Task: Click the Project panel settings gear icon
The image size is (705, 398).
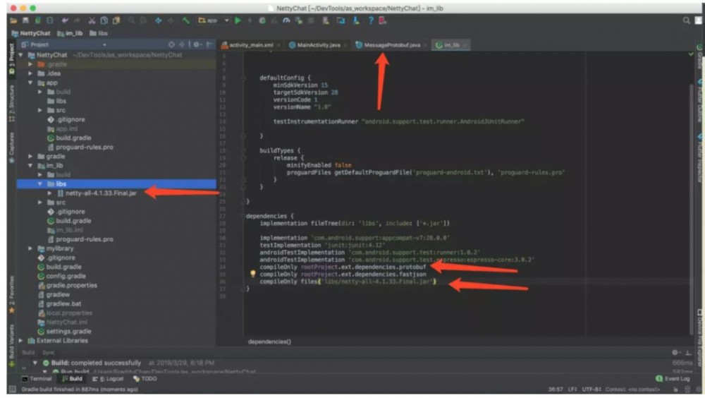Action: coord(197,44)
